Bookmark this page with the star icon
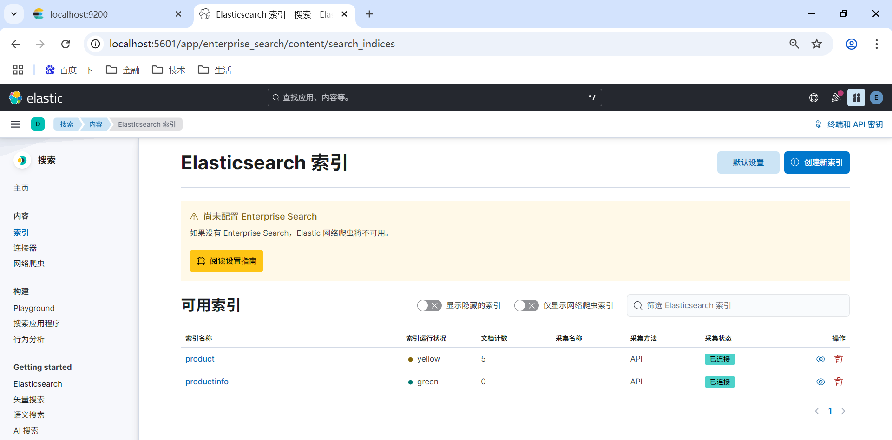Viewport: 892px width, 440px height. coord(817,44)
